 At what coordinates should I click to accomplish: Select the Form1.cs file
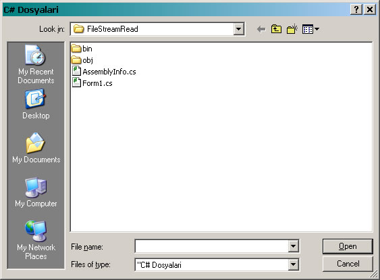point(92,83)
